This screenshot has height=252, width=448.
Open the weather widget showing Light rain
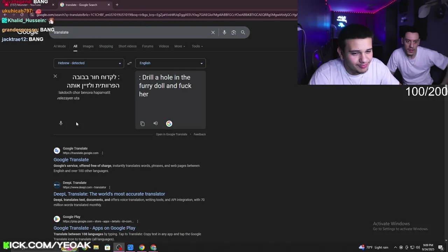(374, 247)
